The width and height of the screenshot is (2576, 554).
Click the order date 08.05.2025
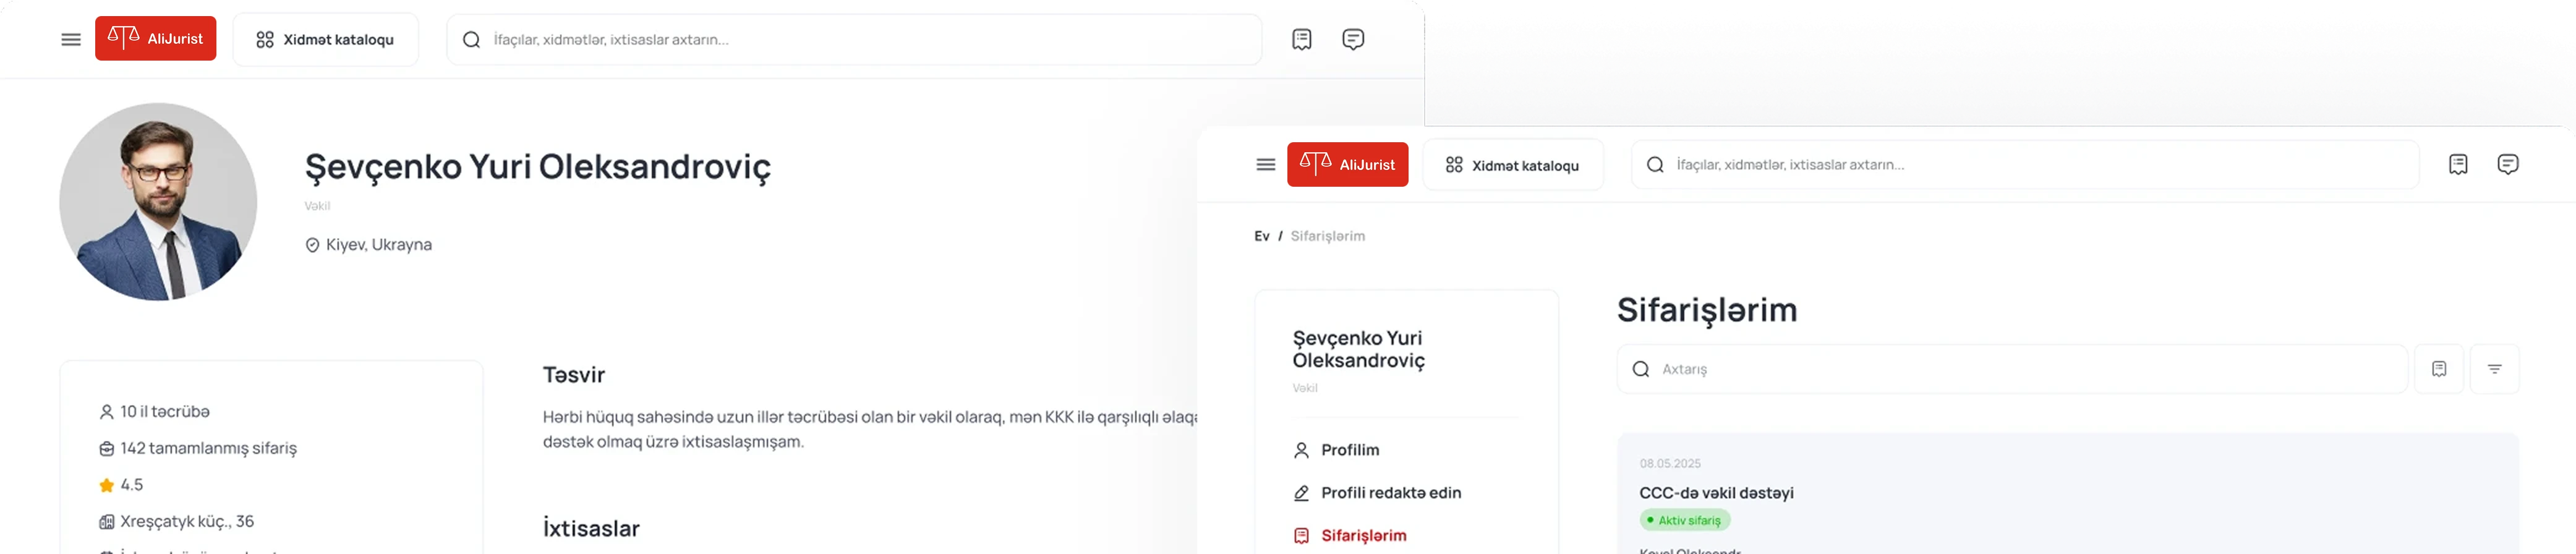coord(1670,464)
